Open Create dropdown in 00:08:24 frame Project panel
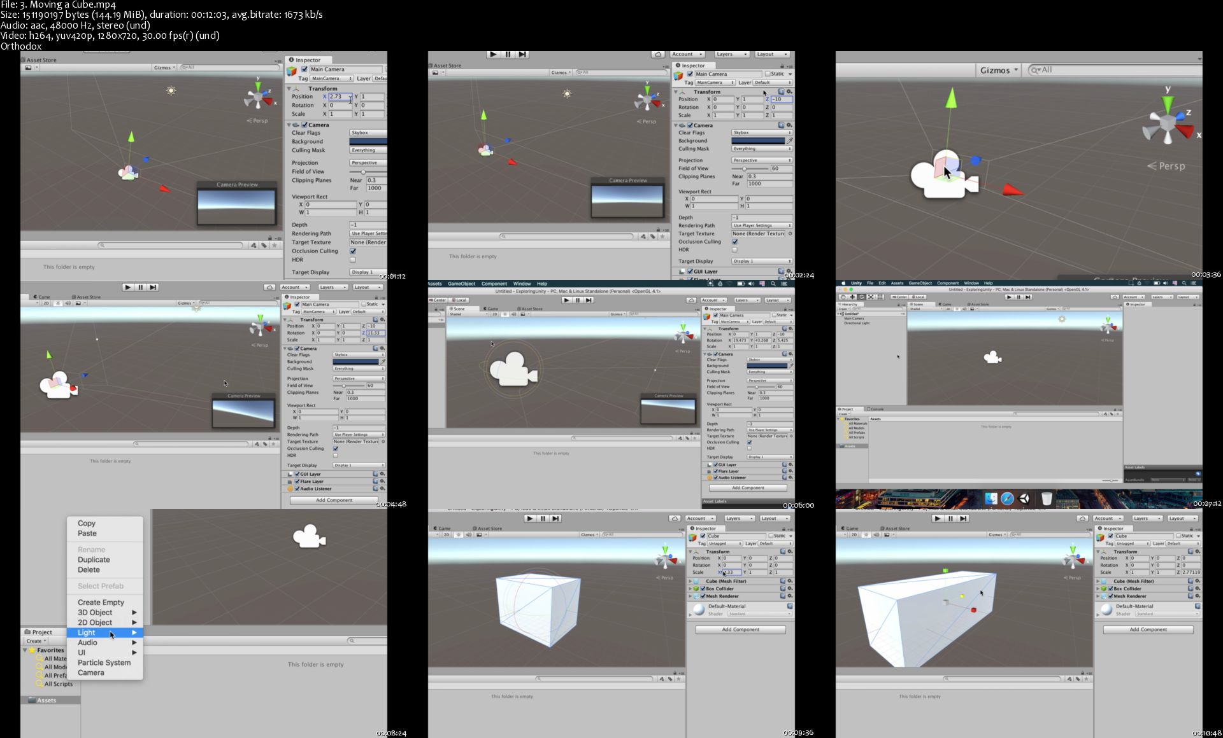The height and width of the screenshot is (738, 1223). point(36,641)
